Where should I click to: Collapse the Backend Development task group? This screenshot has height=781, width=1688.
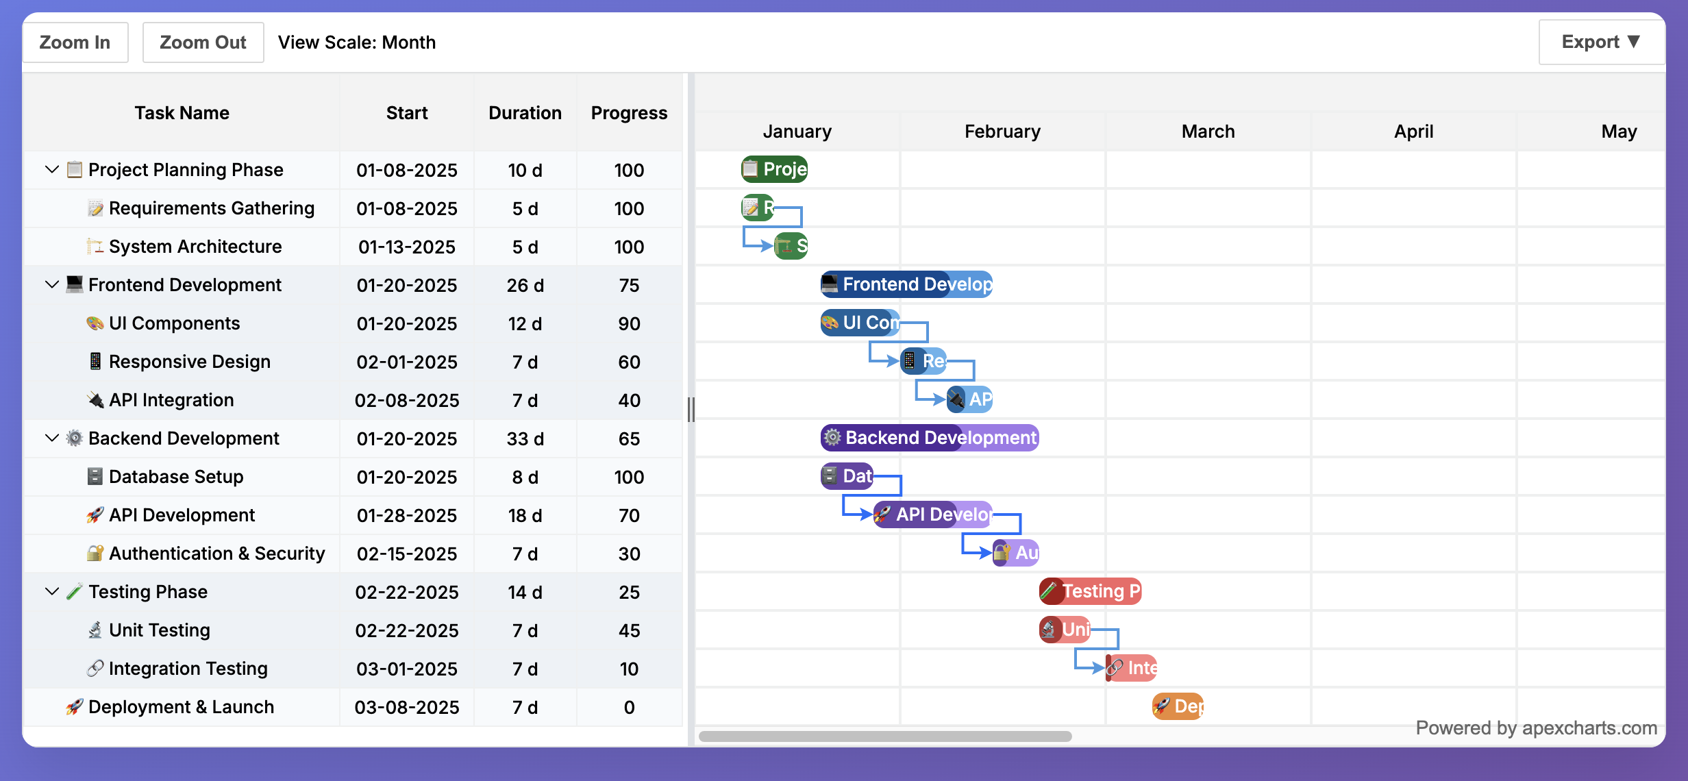coord(51,438)
